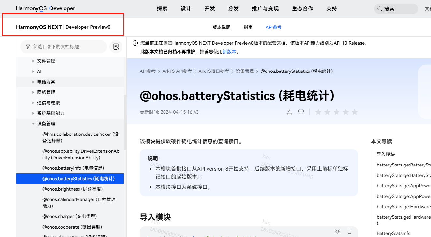Open @ohos.cooperate (键鼠穿越)
The width and height of the screenshot is (431, 237).
point(72,227)
